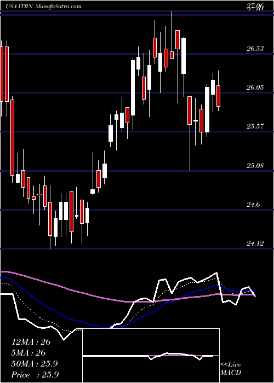
Task: Click the <<Live MACD label
Action: 231,368
